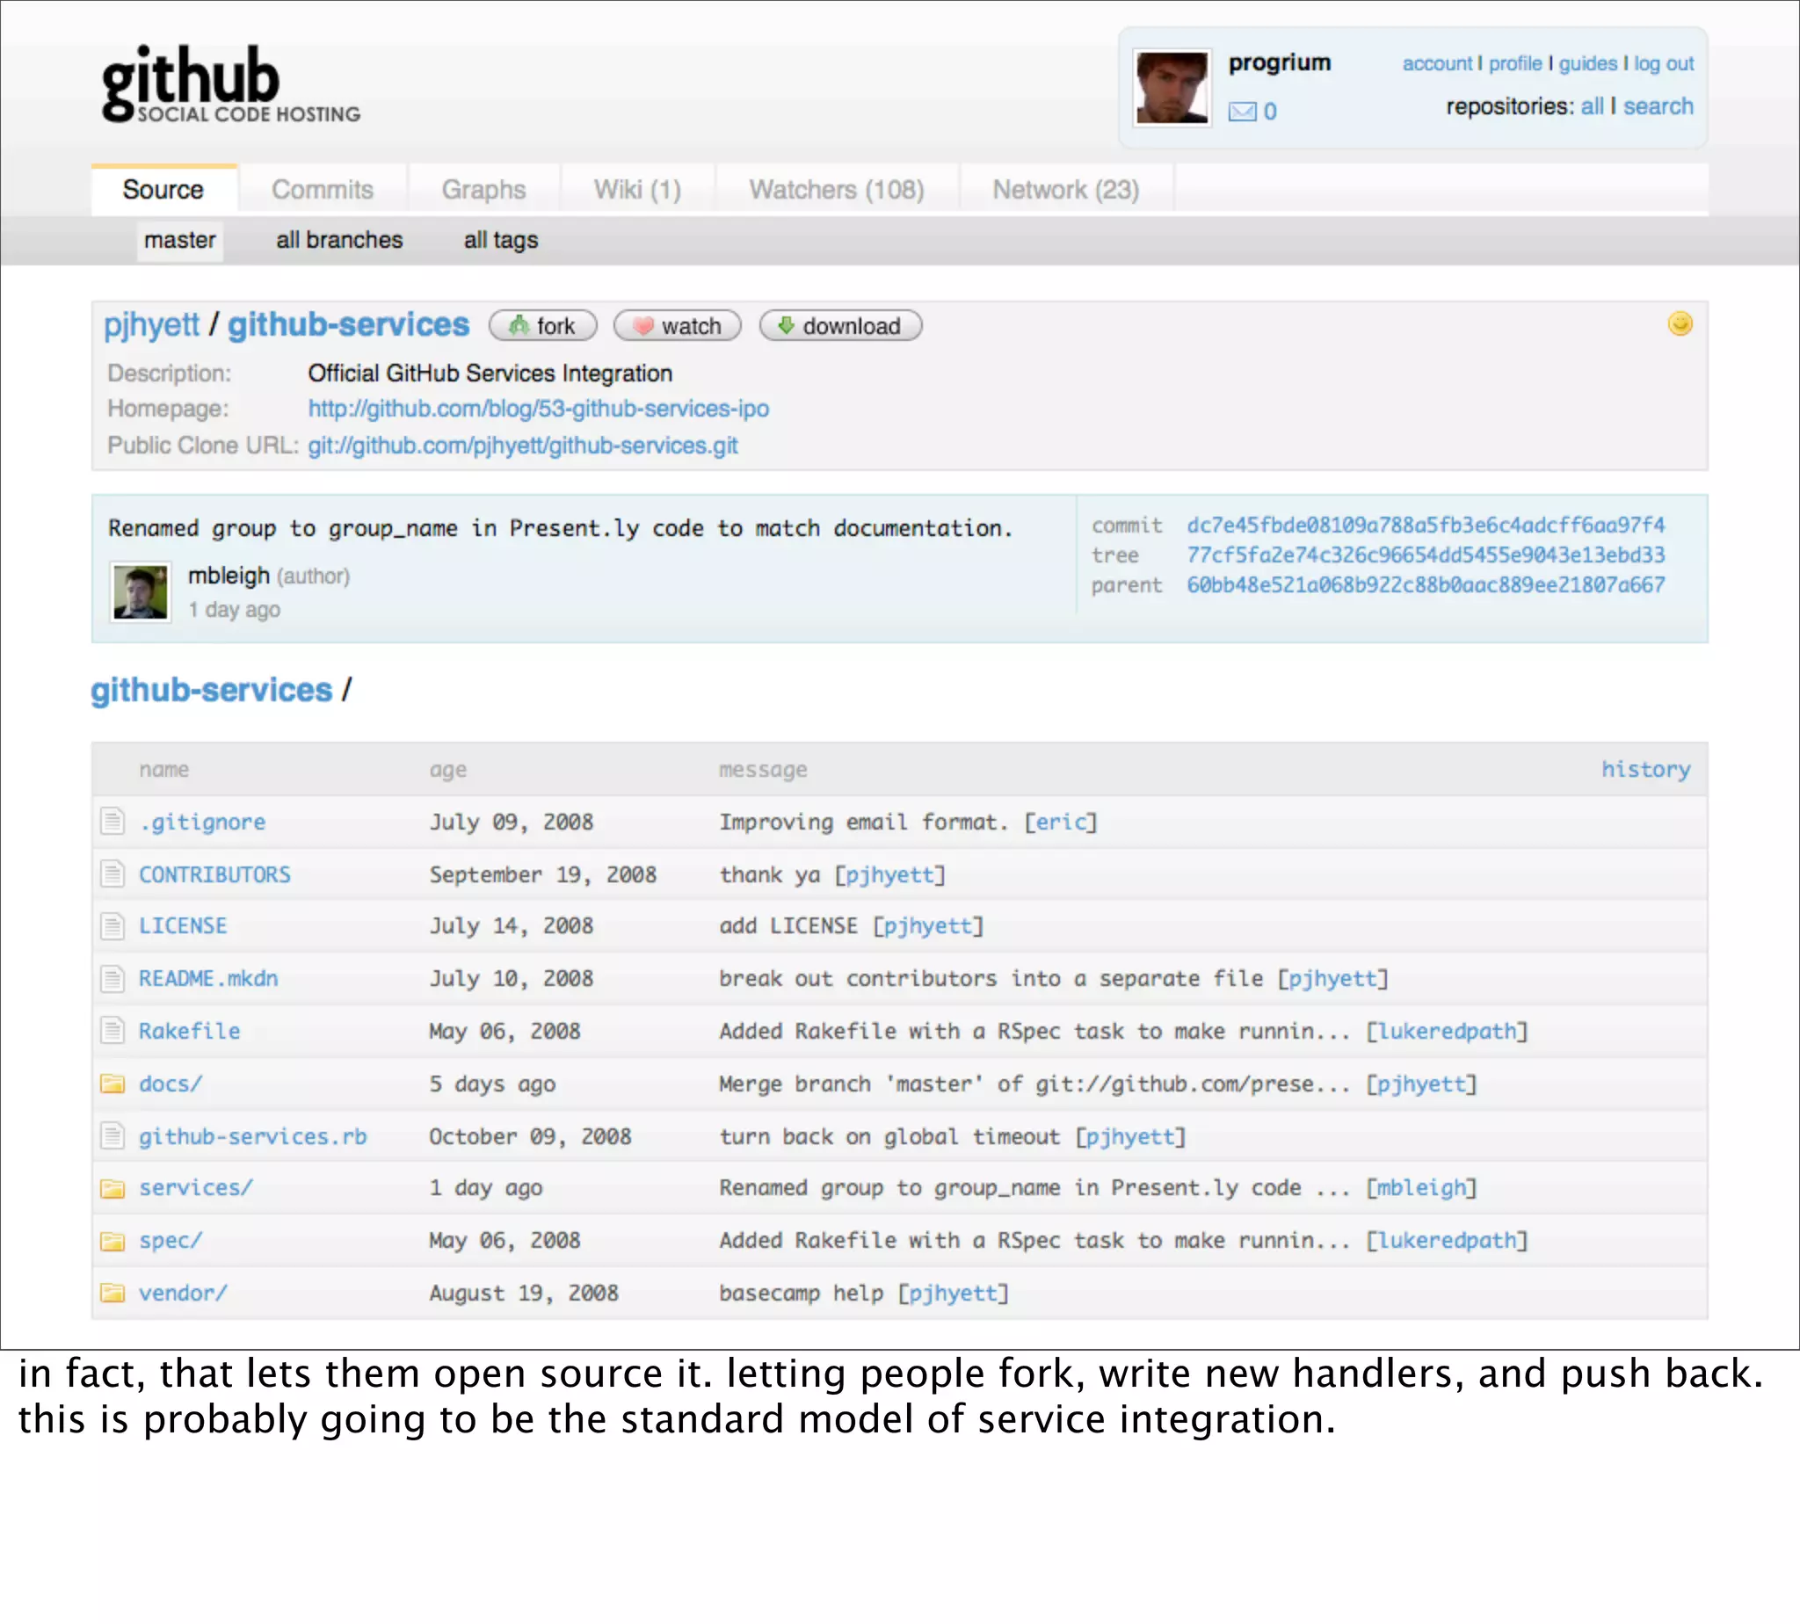Viewport: 1800px width, 1624px height.
Task: Click the vendor folder icon
Action: coord(112,1292)
